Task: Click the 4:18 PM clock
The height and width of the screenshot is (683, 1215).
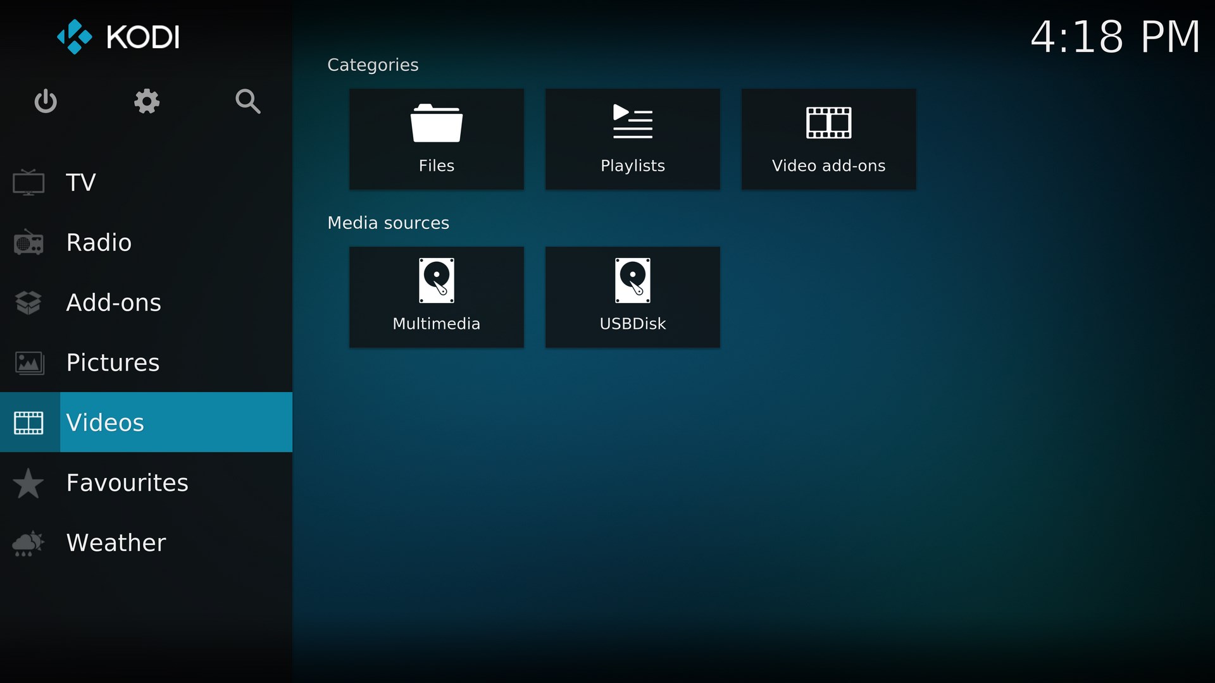Action: click(x=1116, y=37)
